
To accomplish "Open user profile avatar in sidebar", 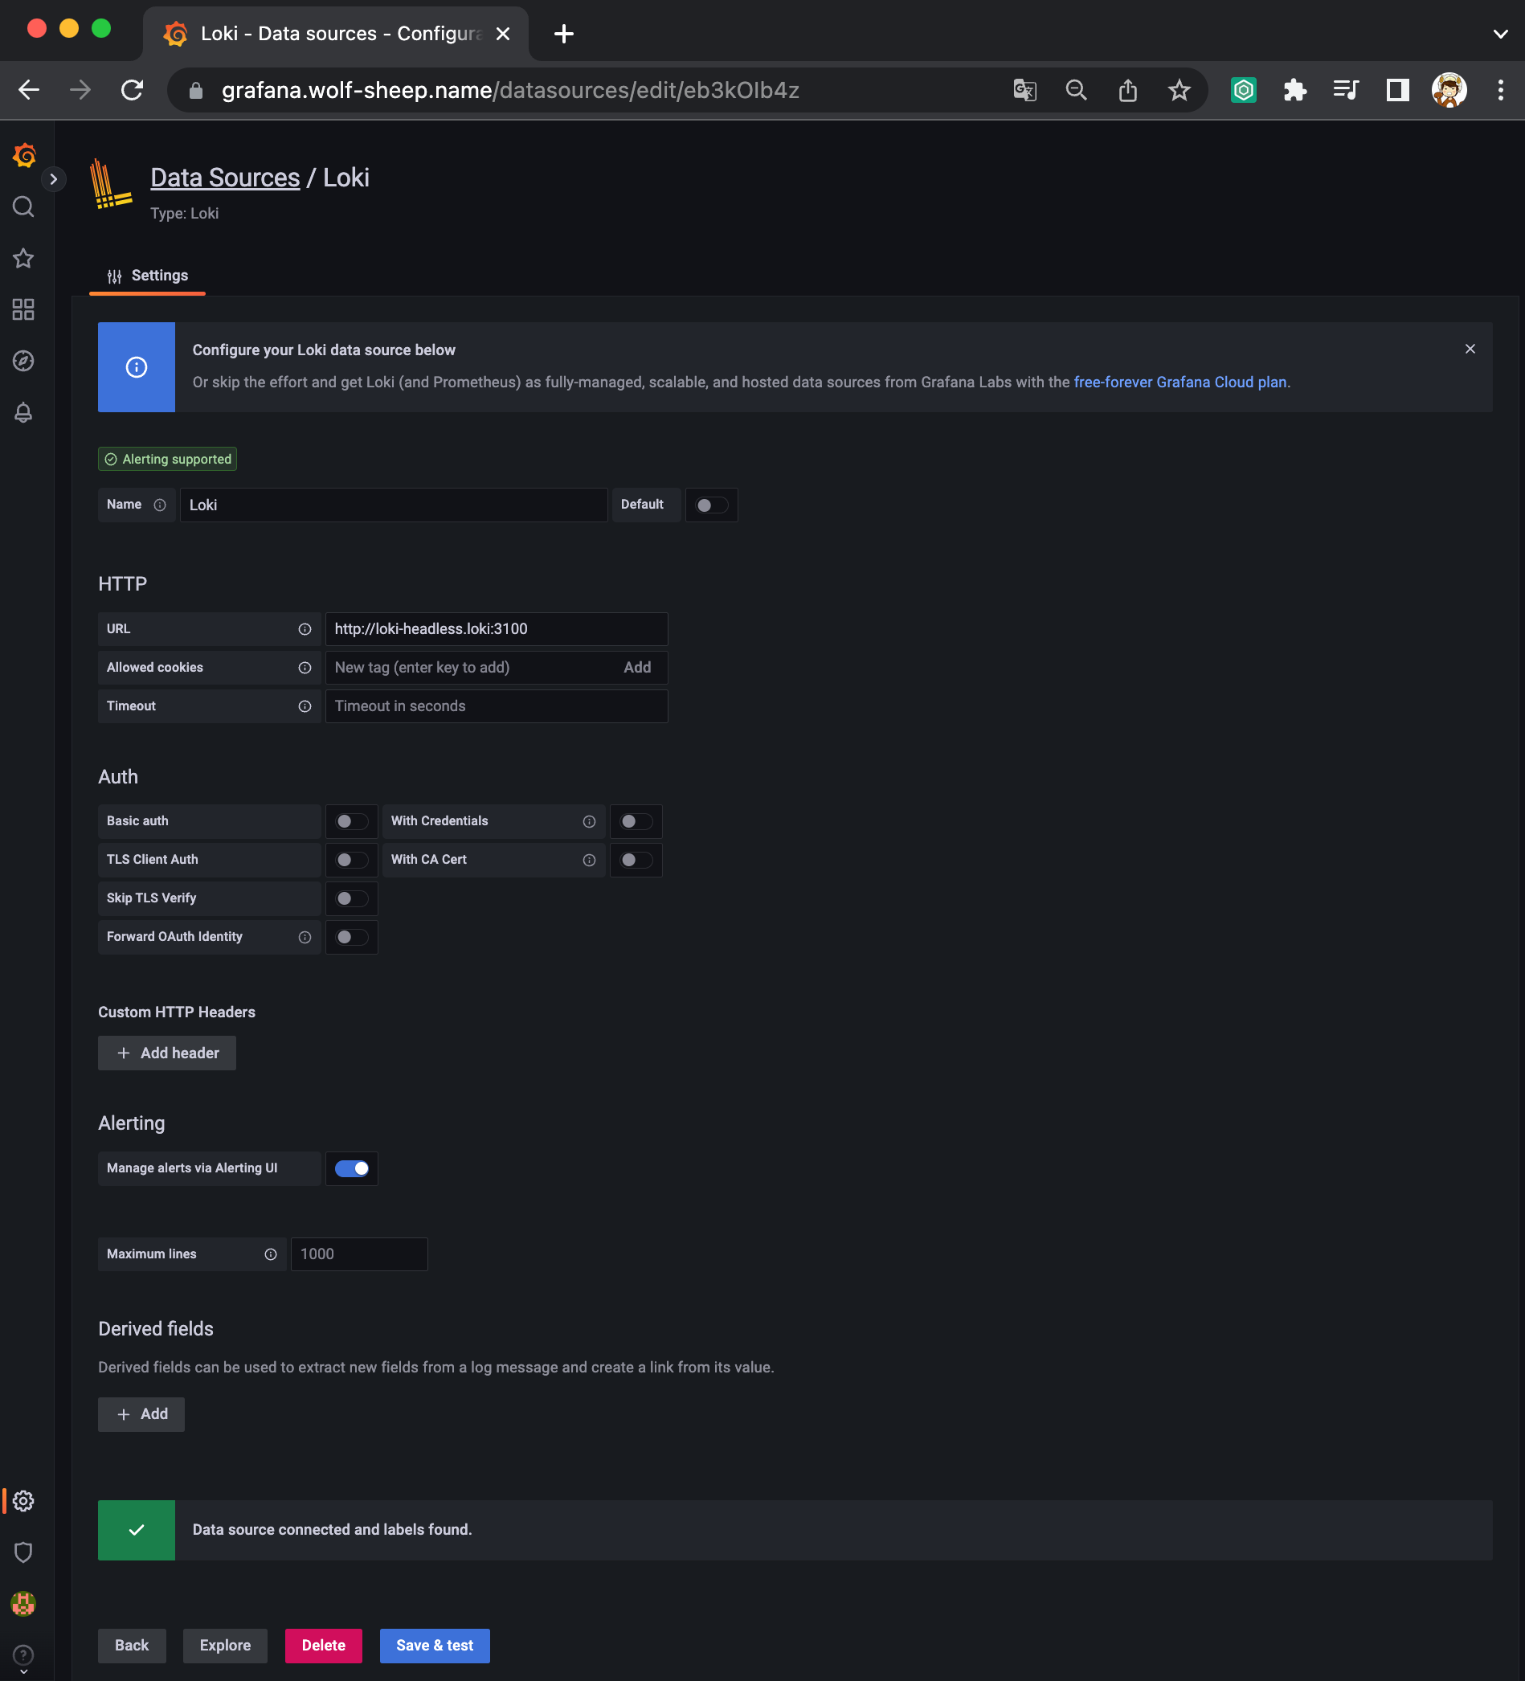I will 23,1603.
